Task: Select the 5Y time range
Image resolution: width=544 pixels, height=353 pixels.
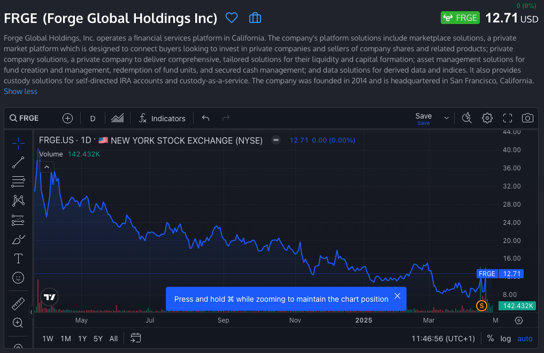Action: coord(98,338)
